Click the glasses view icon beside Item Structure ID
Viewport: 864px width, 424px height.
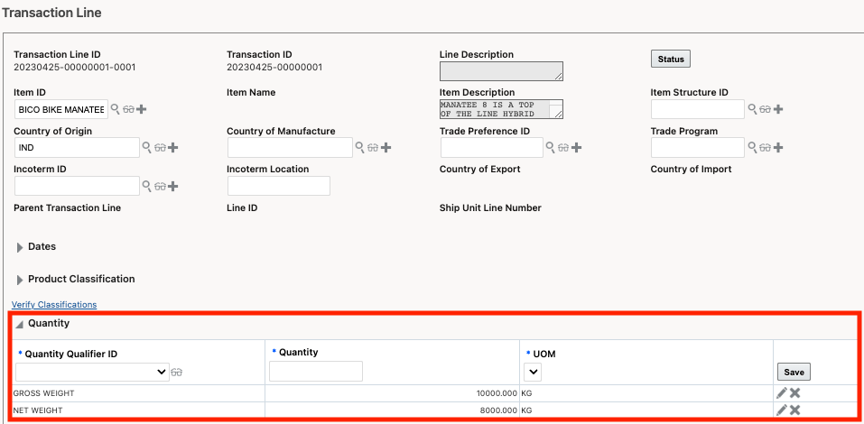pyautogui.click(x=764, y=109)
